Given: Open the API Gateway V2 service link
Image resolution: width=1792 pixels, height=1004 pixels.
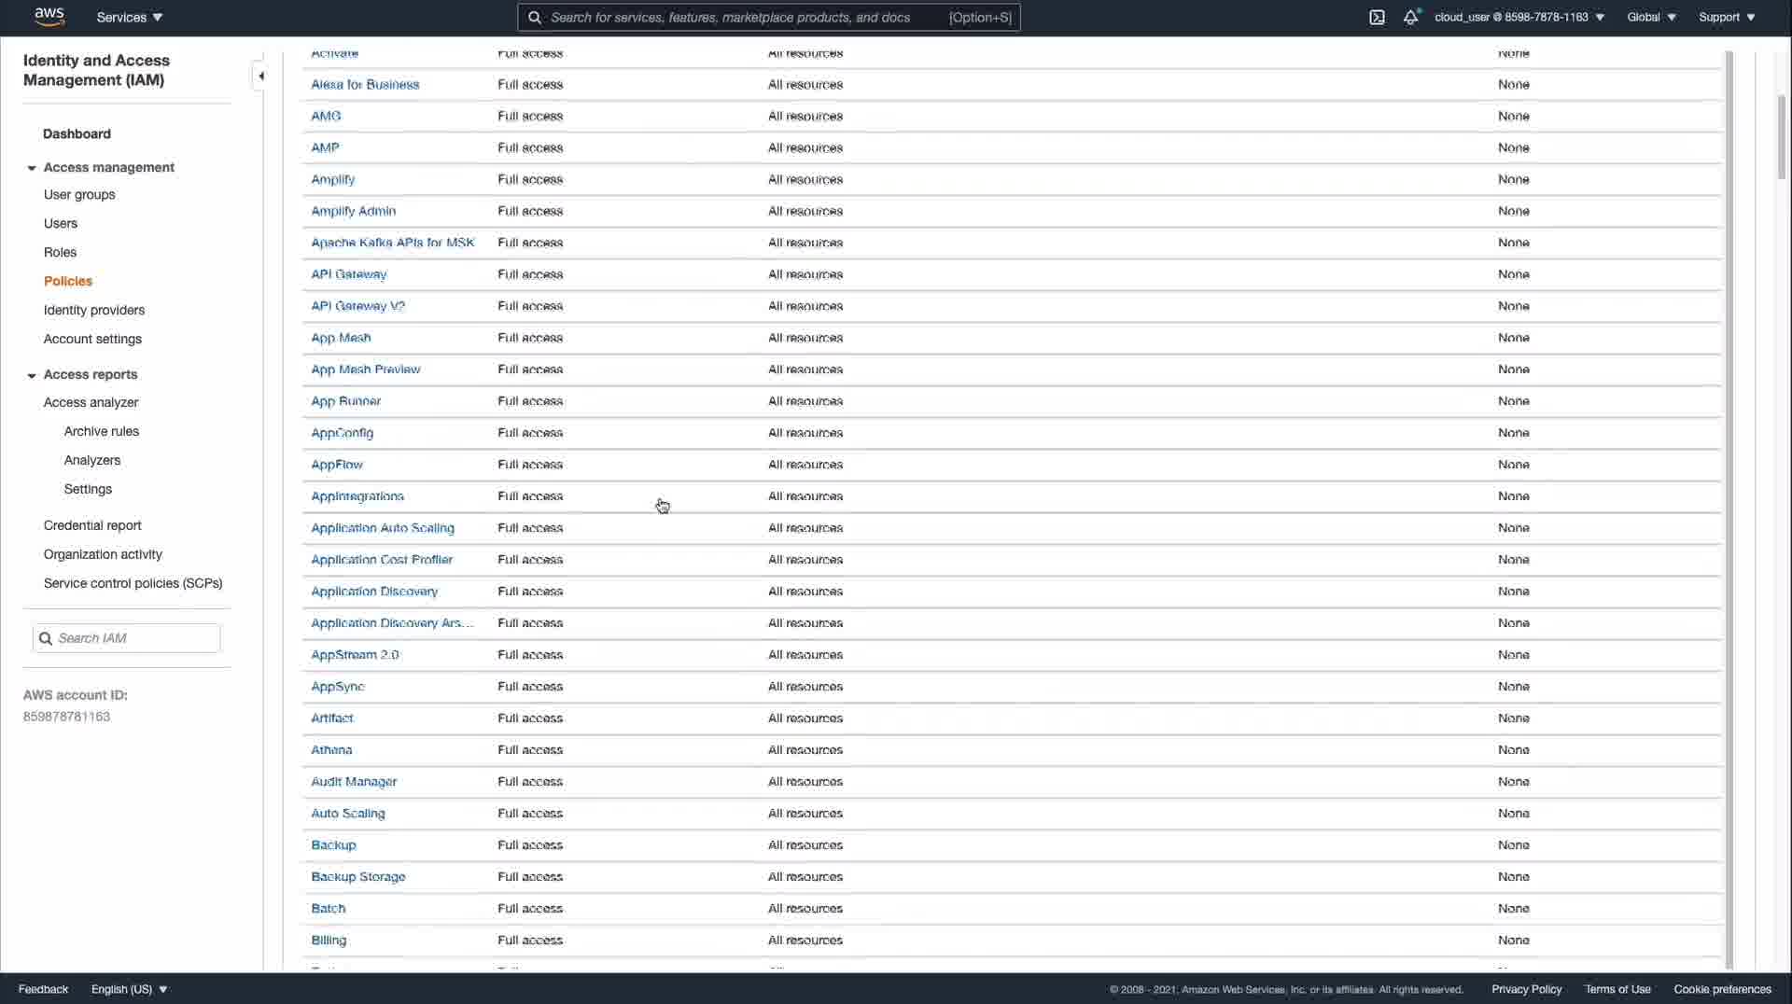Looking at the screenshot, I should point(358,306).
